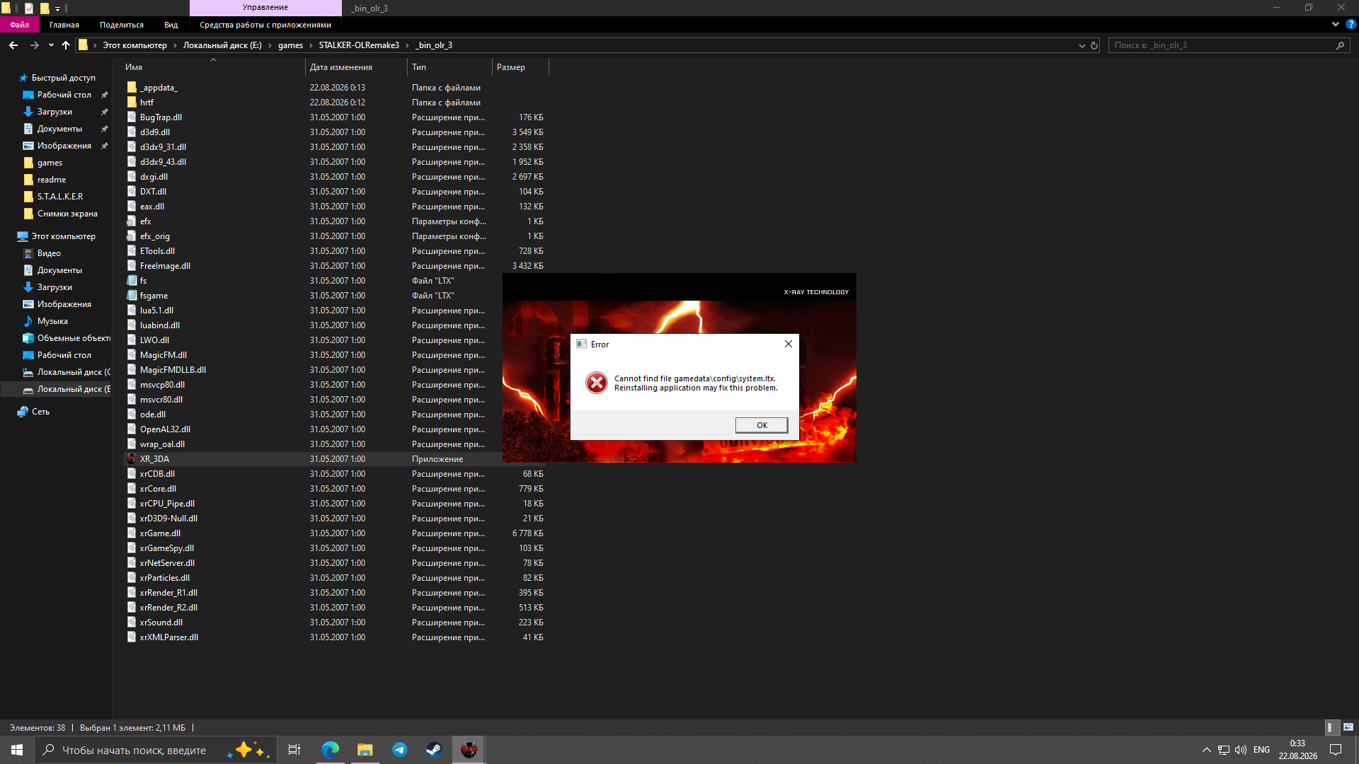This screenshot has width=1359, height=764.
Task: Expand the ribbon chevron
Action: 1336,24
